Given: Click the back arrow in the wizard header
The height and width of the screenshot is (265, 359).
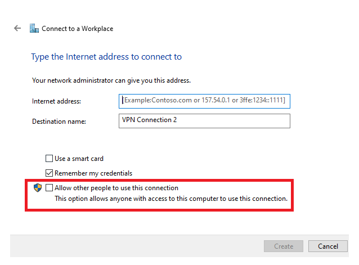Looking at the screenshot, I should [17, 28].
